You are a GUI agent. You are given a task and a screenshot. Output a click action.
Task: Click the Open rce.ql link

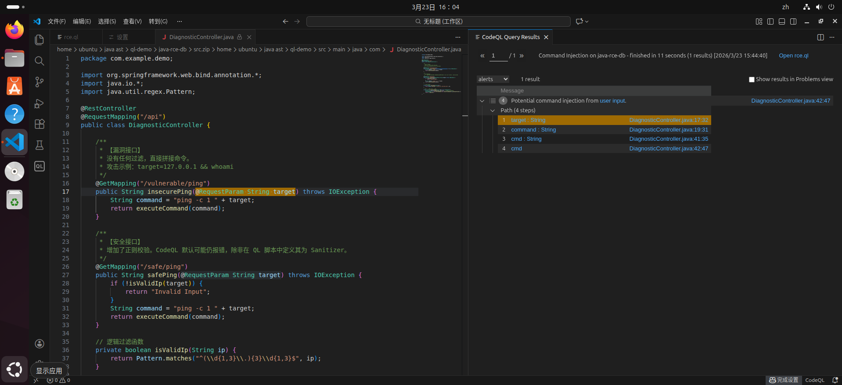[793, 56]
